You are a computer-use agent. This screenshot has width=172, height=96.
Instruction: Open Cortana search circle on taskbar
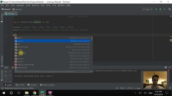click(11, 93)
